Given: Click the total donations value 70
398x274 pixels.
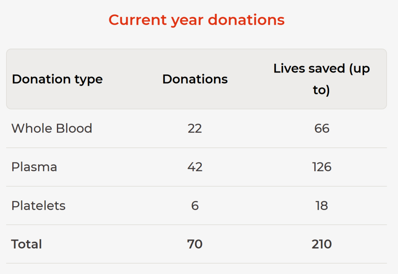Looking at the screenshot, I should click(x=195, y=244).
